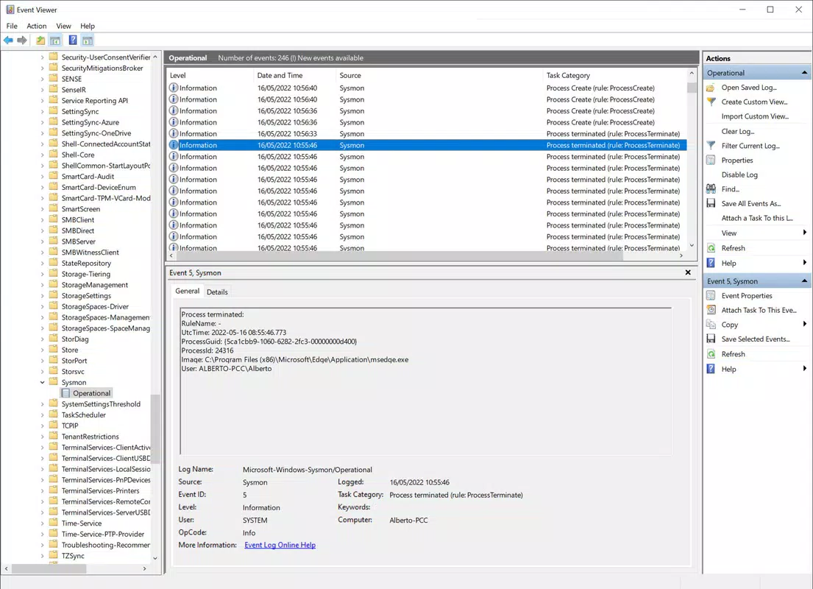Viewport: 813px width, 589px height.
Task: Sort by Level column header
Action: (210, 75)
